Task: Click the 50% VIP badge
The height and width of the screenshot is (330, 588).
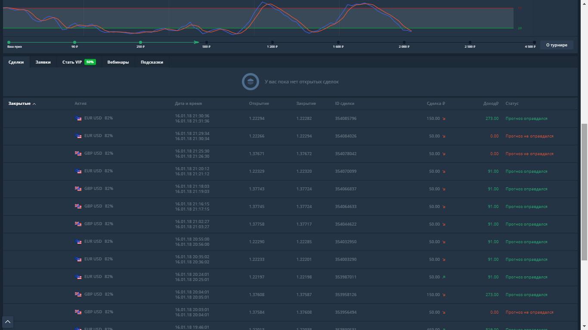Action: [x=90, y=62]
